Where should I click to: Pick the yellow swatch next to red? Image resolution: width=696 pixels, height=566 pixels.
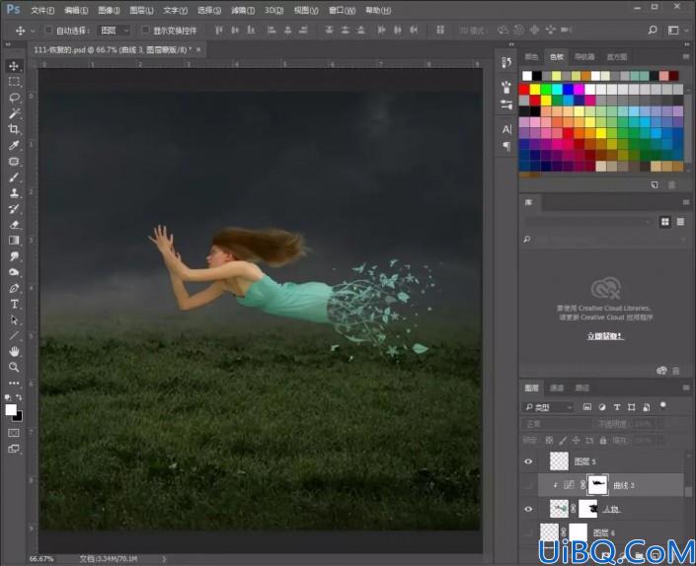coord(535,90)
